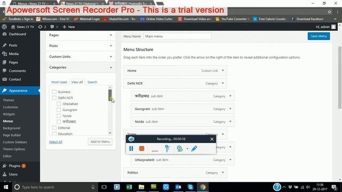Expand the Politics menu item options
Screen dimensions: 342x192
(x=223, y=173)
